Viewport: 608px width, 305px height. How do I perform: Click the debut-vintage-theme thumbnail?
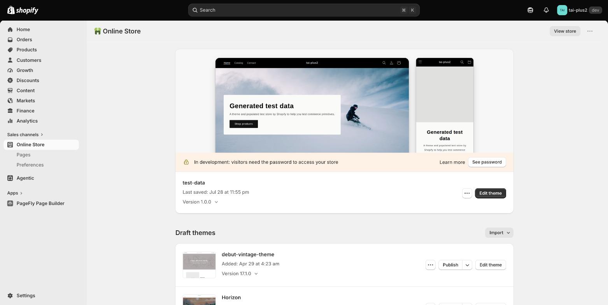199,265
